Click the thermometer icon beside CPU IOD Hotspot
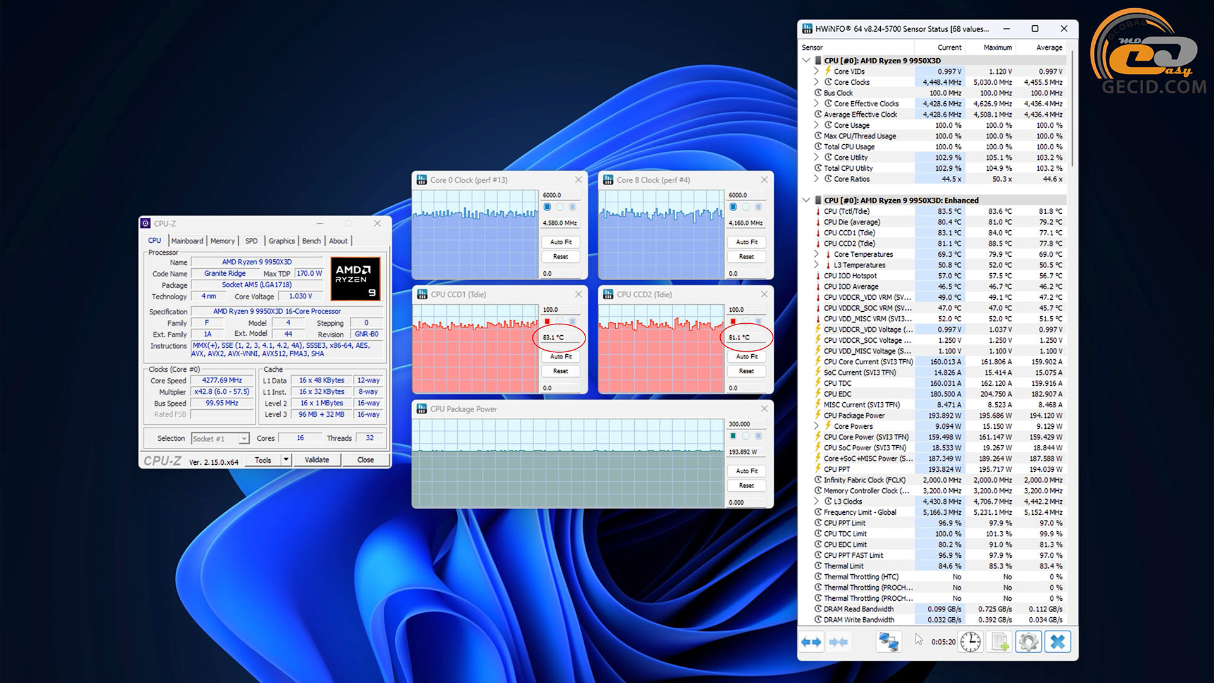This screenshot has height=683, width=1214. (818, 276)
